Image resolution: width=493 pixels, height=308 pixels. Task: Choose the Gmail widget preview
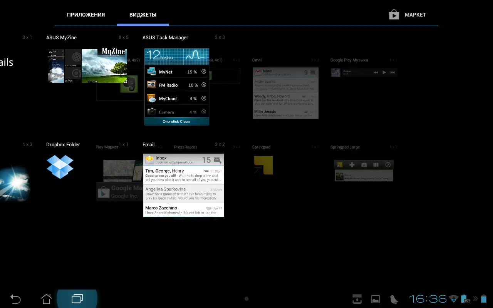(x=285, y=93)
